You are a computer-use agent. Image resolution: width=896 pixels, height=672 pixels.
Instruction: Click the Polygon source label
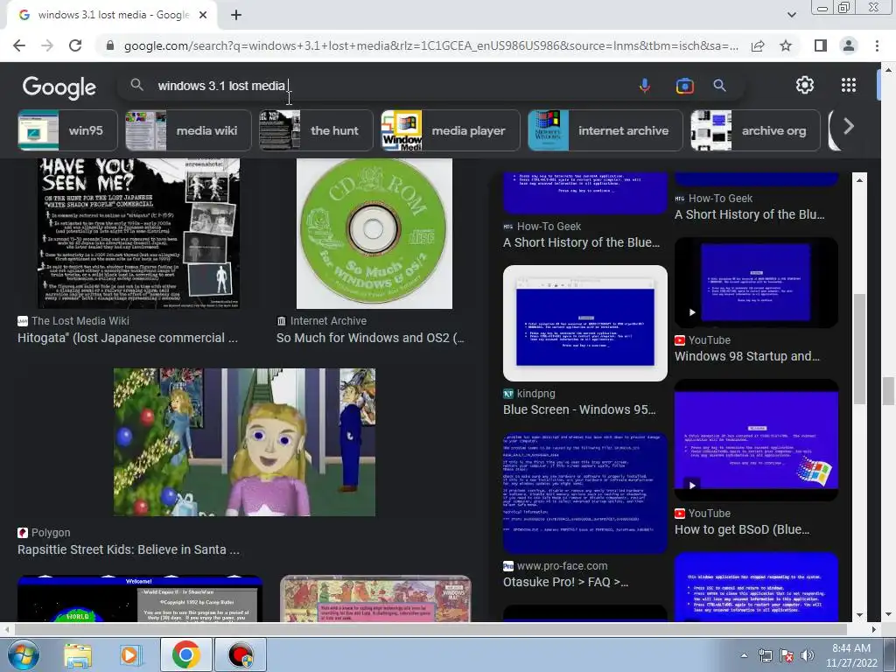point(51,533)
